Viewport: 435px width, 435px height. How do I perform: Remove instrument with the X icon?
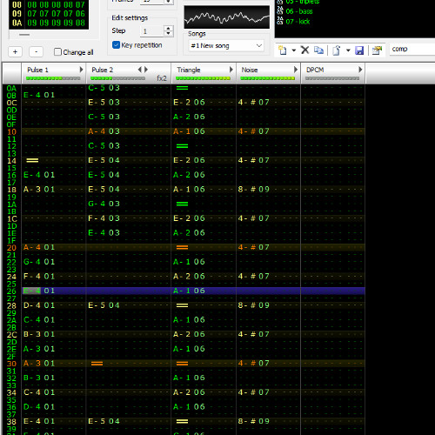tap(304, 50)
